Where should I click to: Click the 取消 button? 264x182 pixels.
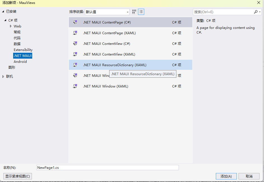249,176
